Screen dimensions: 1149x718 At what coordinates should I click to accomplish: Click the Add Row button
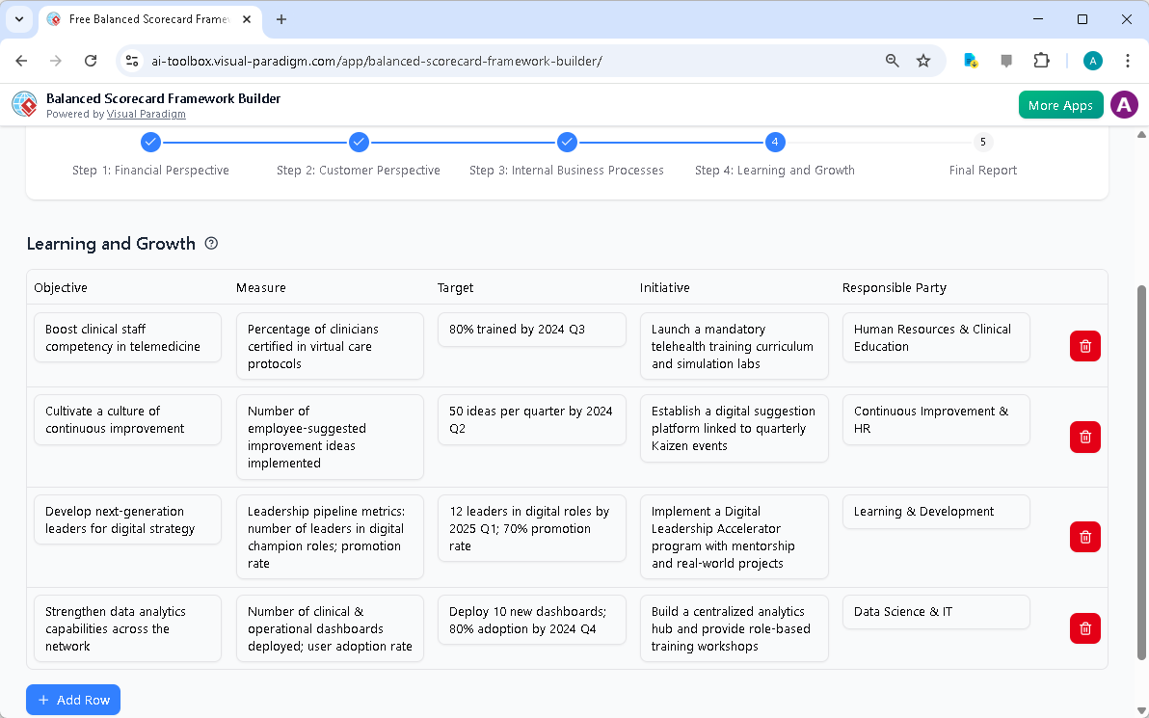pos(73,700)
